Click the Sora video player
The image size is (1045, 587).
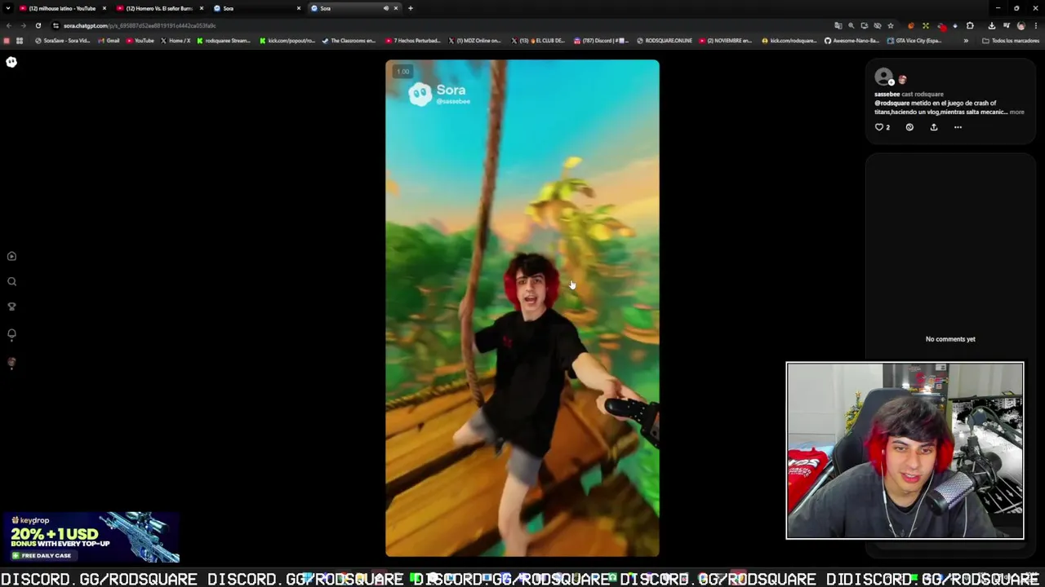[x=522, y=308]
